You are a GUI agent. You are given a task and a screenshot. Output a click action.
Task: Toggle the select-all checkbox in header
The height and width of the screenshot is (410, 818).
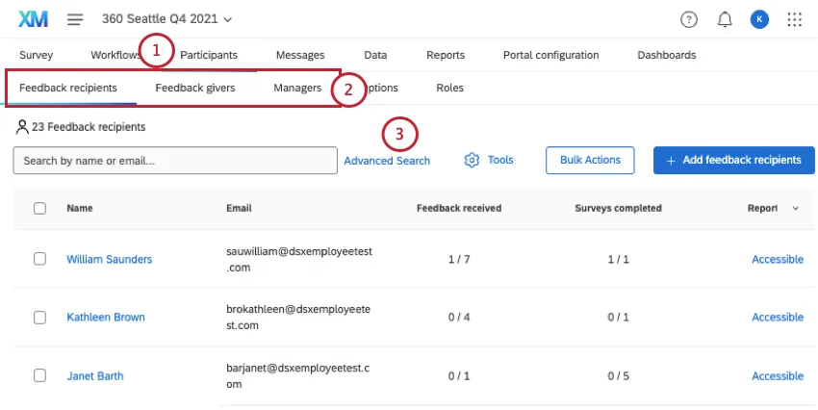(39, 208)
